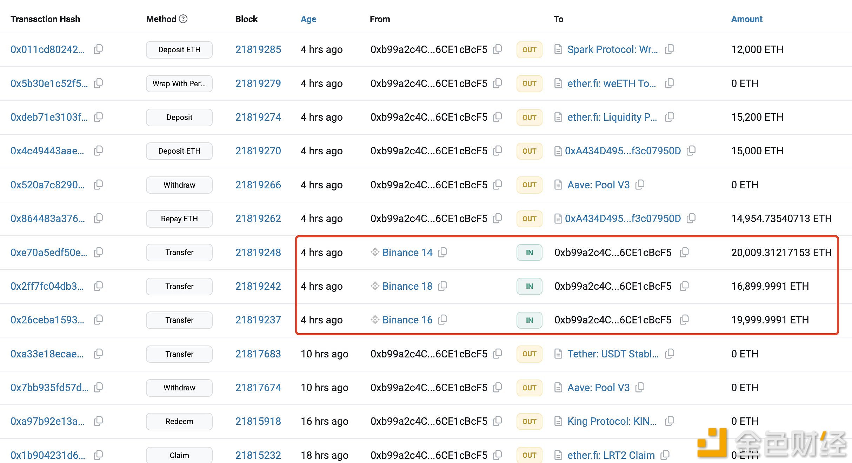Copy 0xA434D495 address in Repay ETH row
This screenshot has height=463, width=852.
[x=691, y=219]
